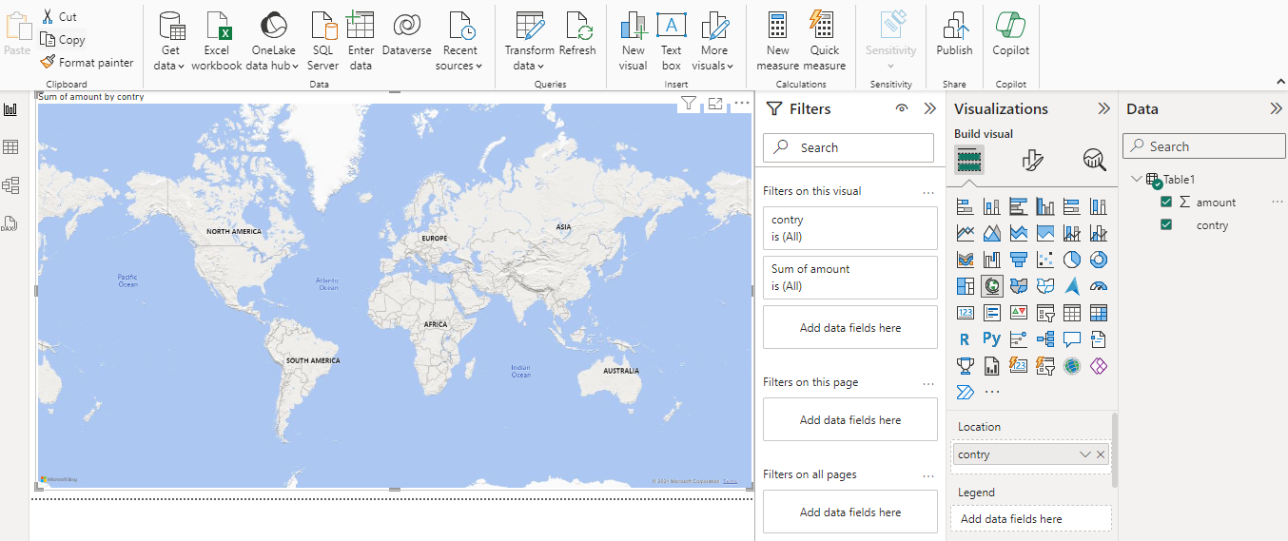Click the filter icon on map visual

[x=689, y=104]
